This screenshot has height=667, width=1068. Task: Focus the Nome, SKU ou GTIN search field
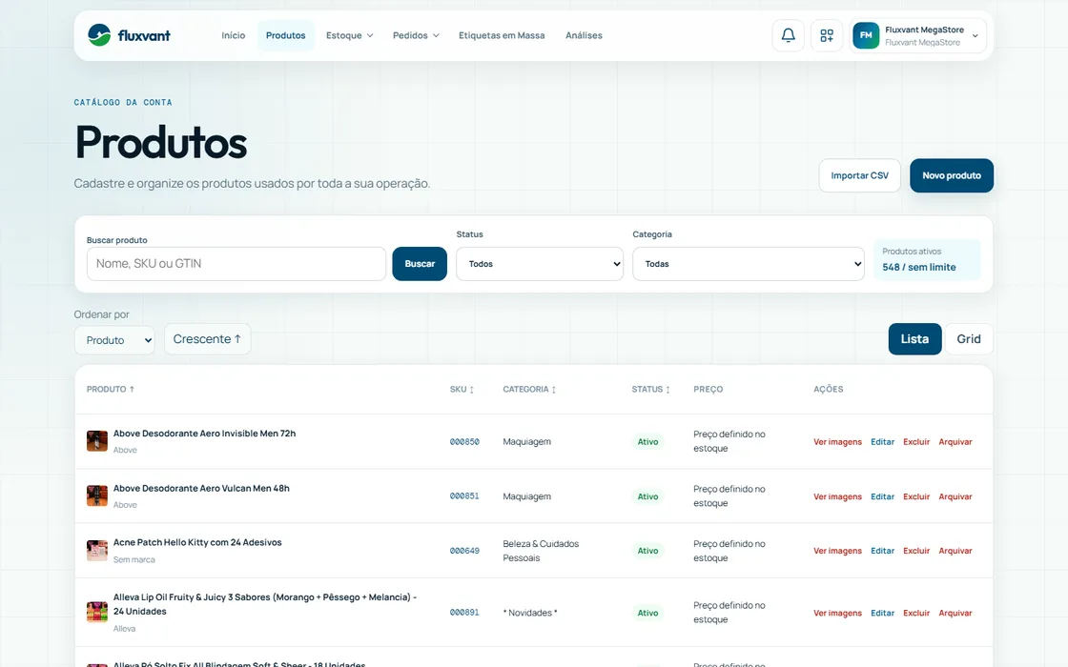tap(236, 264)
